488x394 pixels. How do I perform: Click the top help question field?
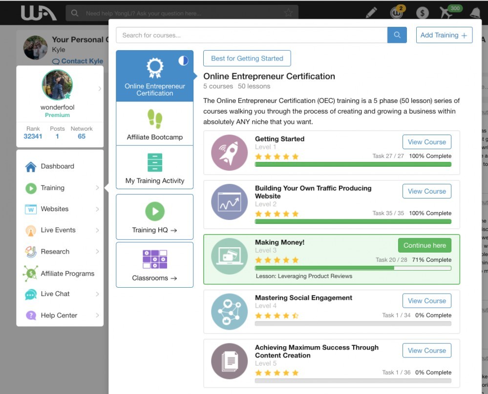(182, 13)
